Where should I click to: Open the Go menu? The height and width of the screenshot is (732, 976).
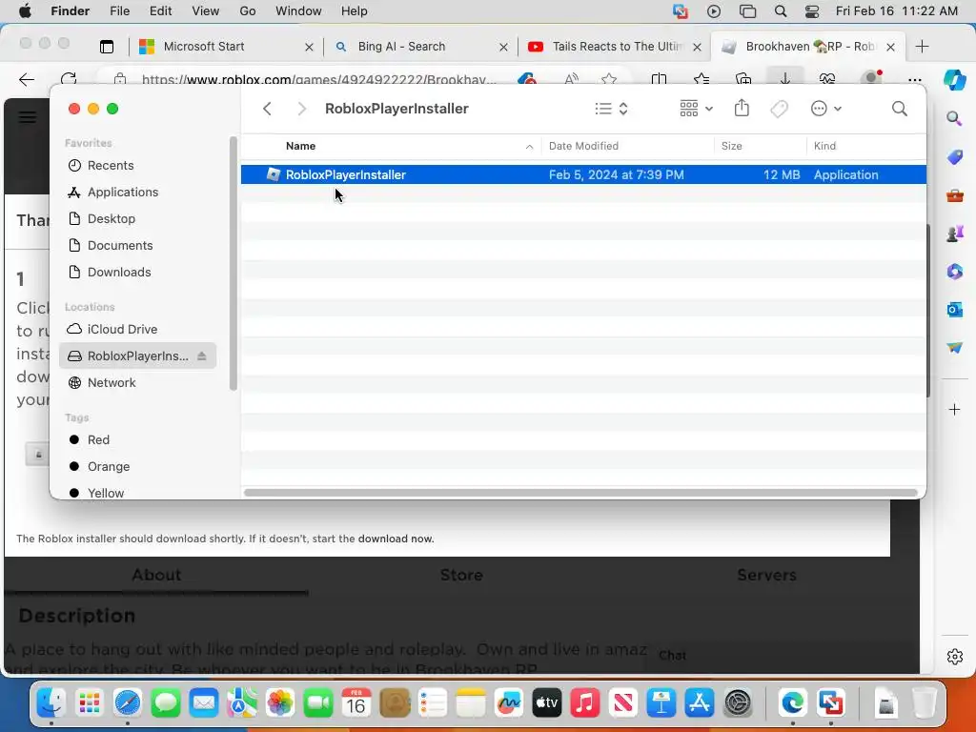(x=248, y=11)
